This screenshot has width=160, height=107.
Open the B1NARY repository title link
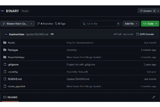click(12, 11)
